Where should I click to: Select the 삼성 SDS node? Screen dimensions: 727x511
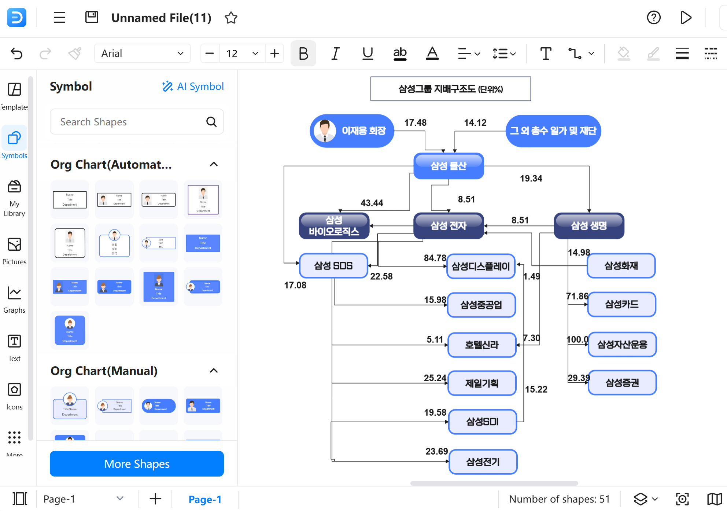click(333, 266)
